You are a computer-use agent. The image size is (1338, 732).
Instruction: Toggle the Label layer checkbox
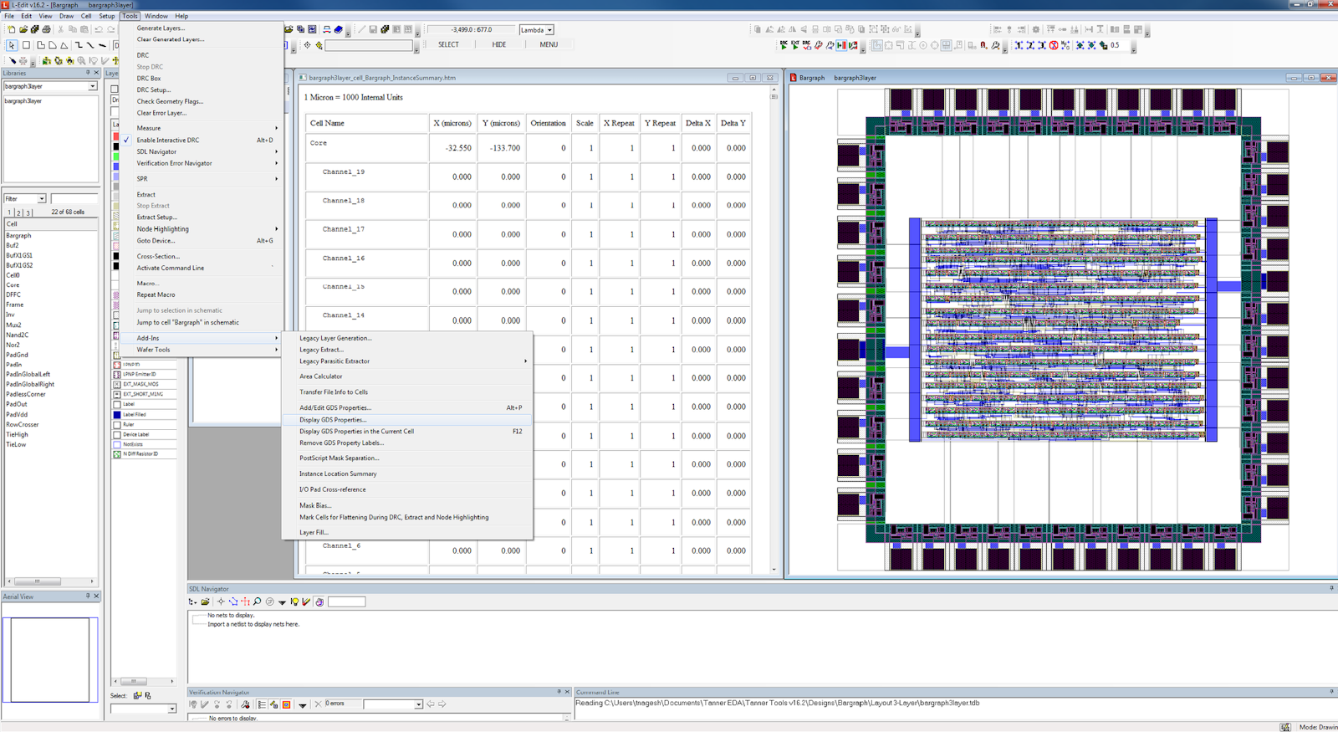[x=117, y=404]
